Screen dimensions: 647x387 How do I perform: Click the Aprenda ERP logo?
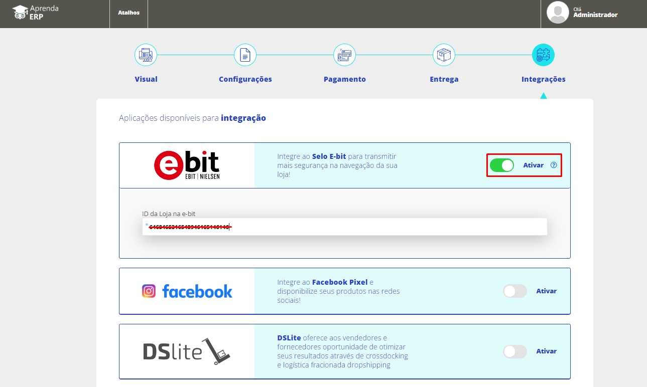click(x=36, y=13)
